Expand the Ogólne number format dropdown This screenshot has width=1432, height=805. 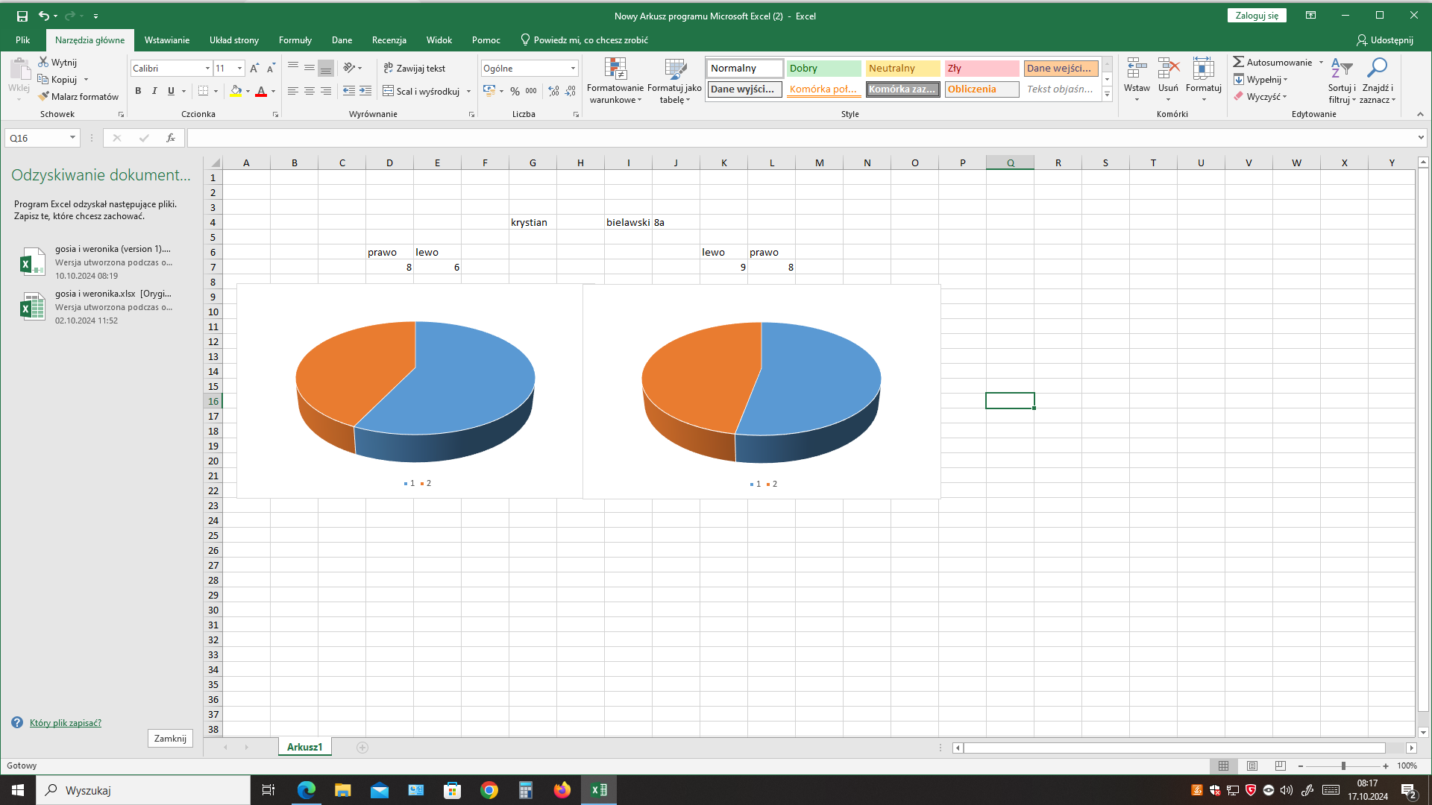(573, 68)
